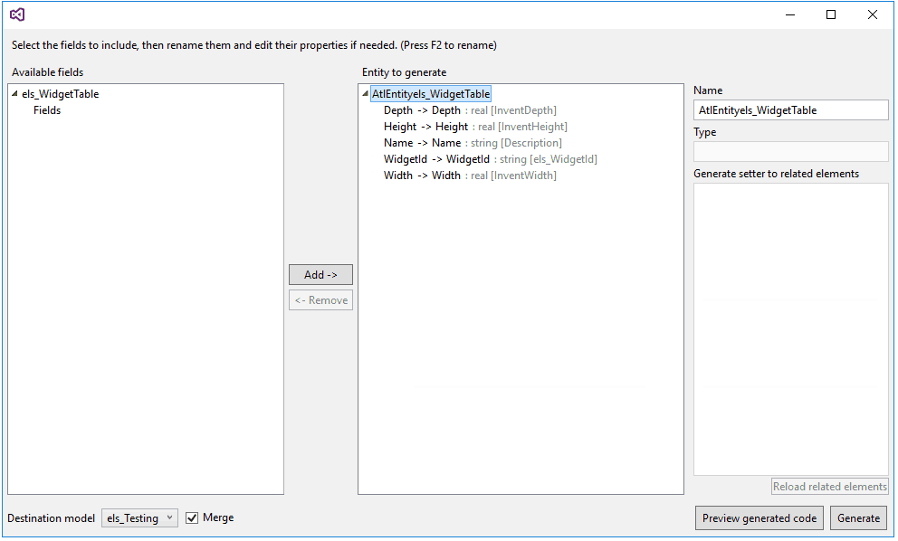This screenshot has height=541, width=898.
Task: Click the Generate button
Action: point(858,518)
